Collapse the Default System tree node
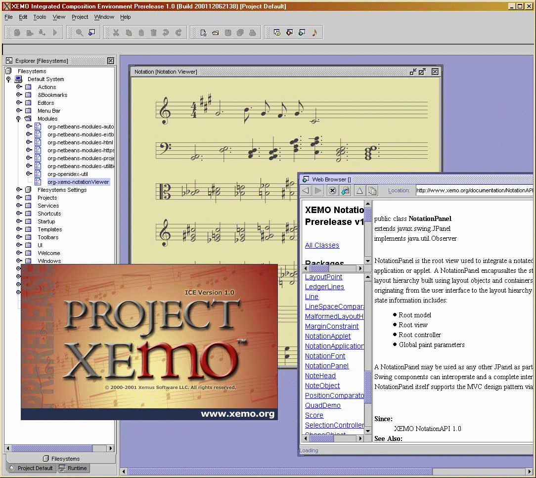The height and width of the screenshot is (478, 536). [8, 79]
